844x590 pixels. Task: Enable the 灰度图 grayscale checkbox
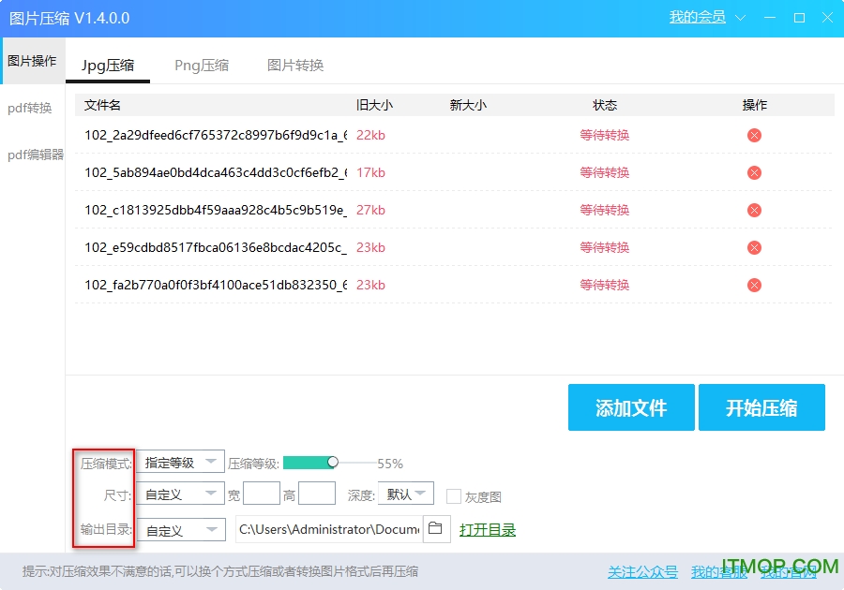[454, 496]
